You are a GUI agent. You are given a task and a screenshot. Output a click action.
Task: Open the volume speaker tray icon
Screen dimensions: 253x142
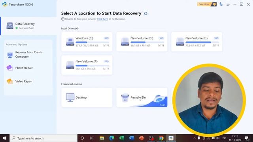point(218,138)
